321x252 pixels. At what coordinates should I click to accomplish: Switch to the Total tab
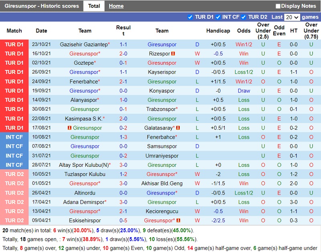(94, 6)
